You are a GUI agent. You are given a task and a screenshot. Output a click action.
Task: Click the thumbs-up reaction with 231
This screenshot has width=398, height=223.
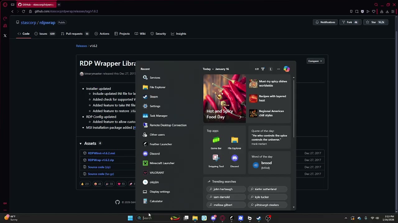pyautogui.click(x=85, y=184)
